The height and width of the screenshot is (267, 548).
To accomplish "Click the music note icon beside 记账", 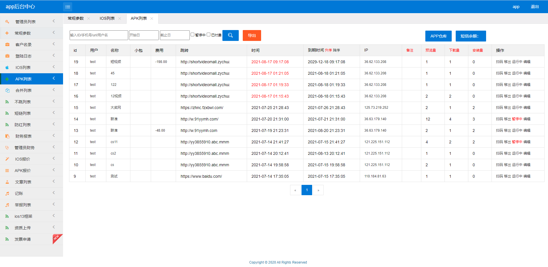I will coord(7,193).
